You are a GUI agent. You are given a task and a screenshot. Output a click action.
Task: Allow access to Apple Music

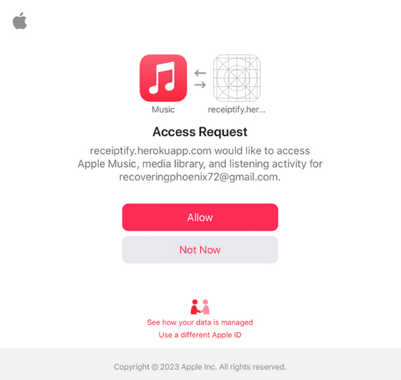(x=200, y=217)
